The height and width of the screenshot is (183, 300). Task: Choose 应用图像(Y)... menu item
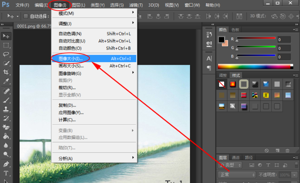[94, 112]
